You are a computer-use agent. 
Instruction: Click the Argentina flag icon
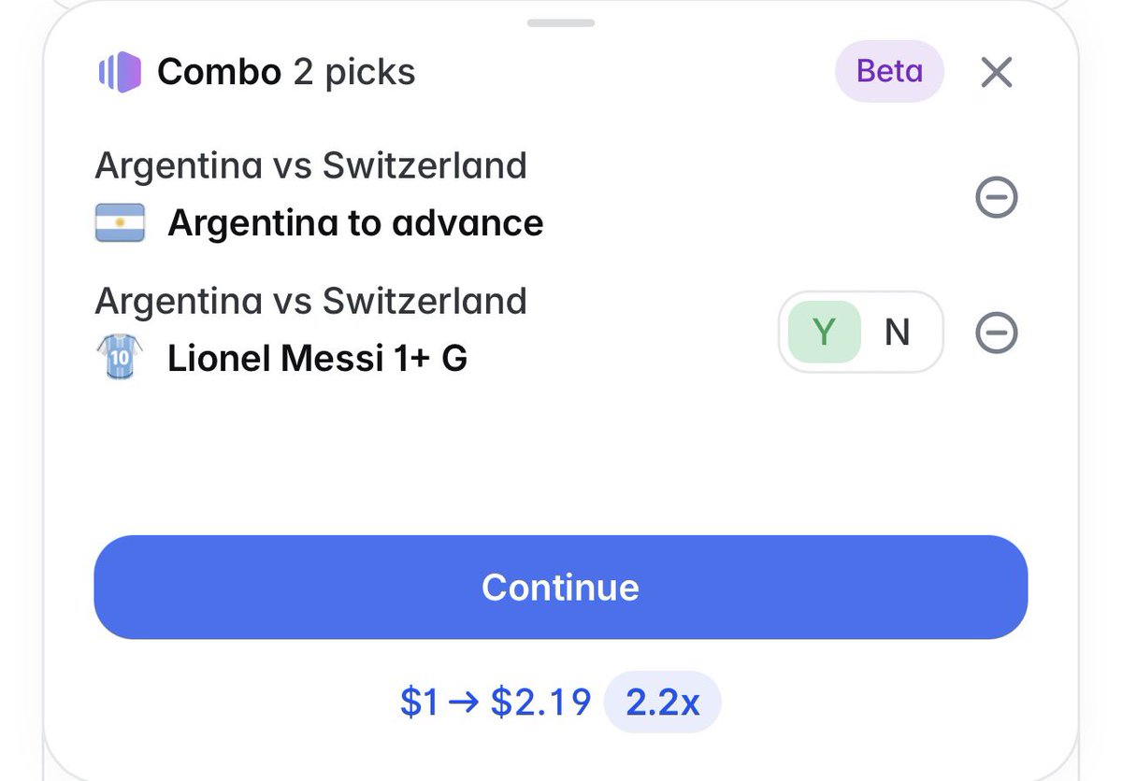tap(120, 223)
